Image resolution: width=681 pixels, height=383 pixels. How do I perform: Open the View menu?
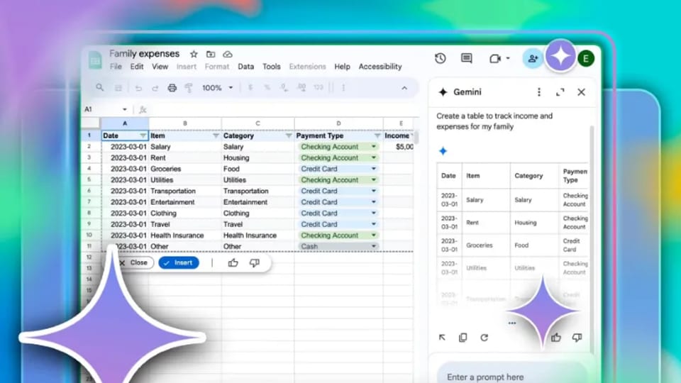(x=160, y=67)
